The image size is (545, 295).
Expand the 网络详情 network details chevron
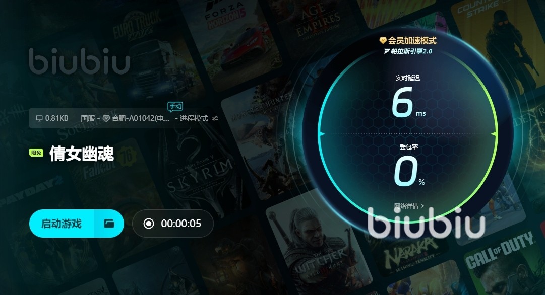coord(422,206)
